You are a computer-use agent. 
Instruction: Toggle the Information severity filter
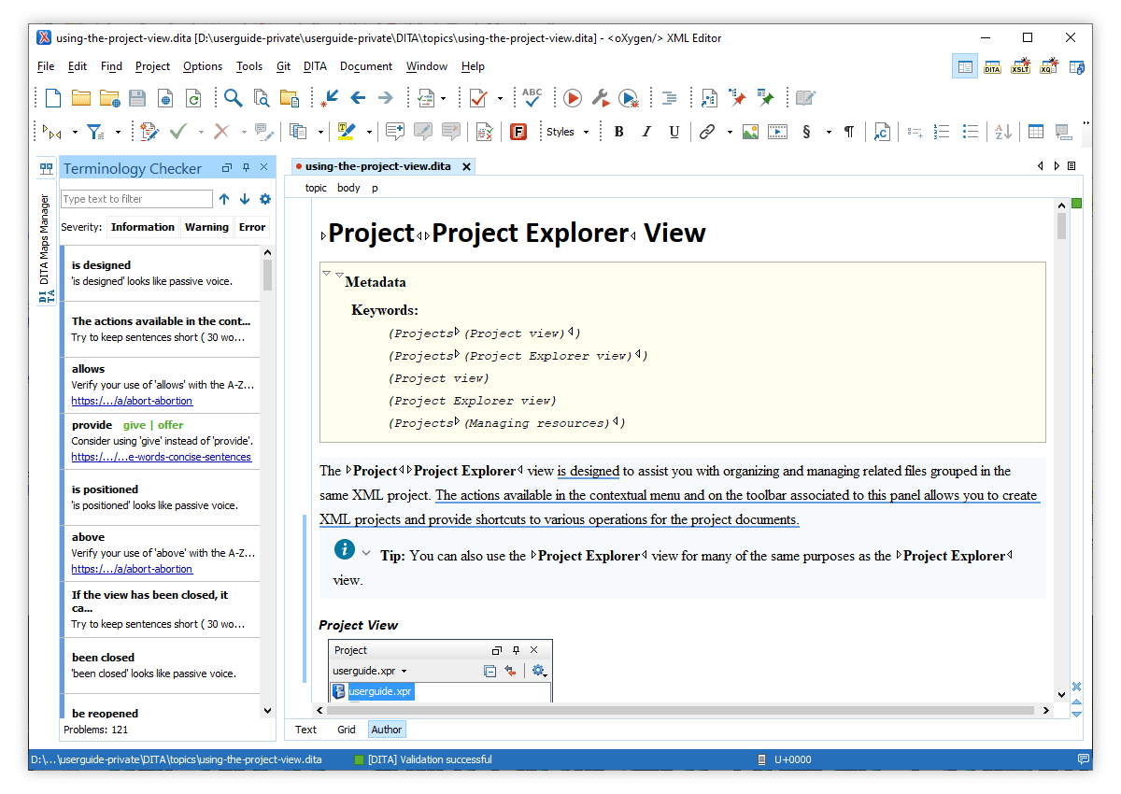pyautogui.click(x=142, y=227)
